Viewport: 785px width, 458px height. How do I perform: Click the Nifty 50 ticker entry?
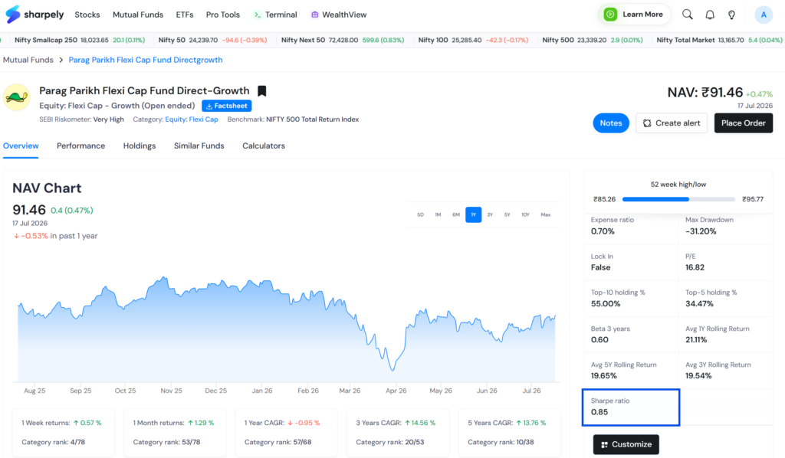tap(213, 40)
